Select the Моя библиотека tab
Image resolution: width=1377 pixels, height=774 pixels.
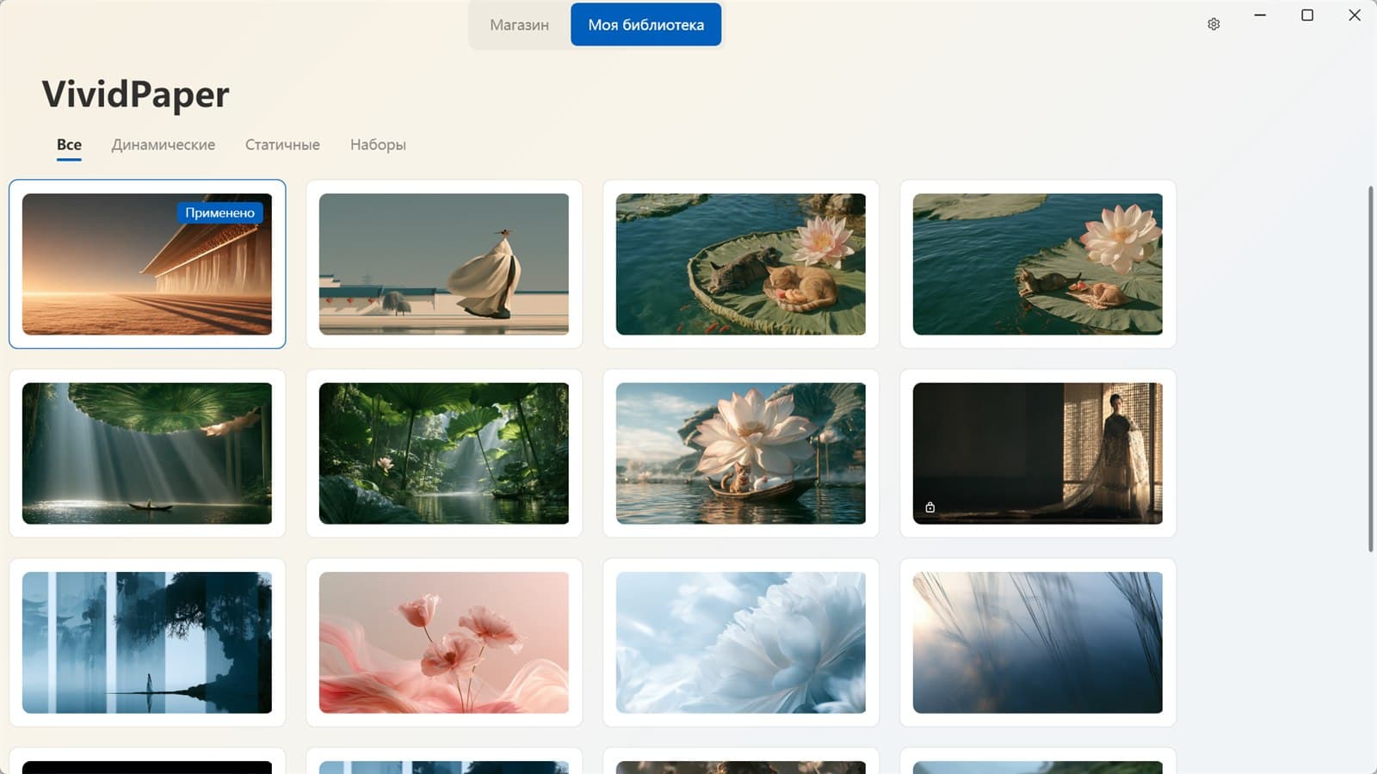(645, 25)
